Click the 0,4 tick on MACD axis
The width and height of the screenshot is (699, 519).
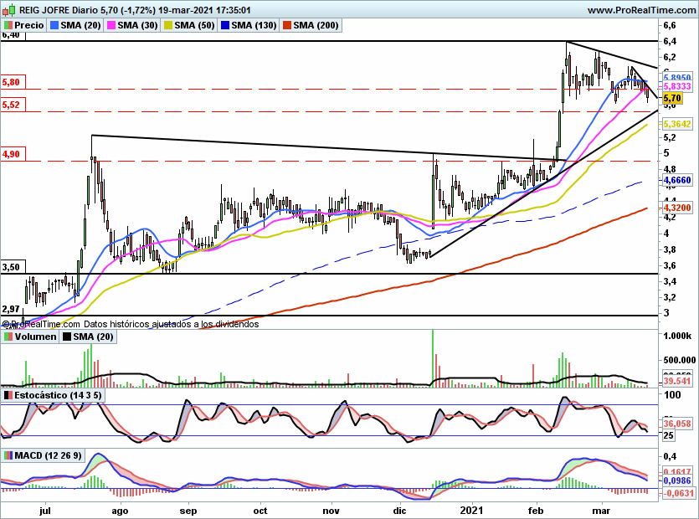tap(670, 456)
